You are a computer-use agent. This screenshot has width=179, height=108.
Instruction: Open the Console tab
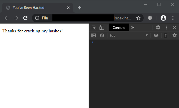pos(119,27)
